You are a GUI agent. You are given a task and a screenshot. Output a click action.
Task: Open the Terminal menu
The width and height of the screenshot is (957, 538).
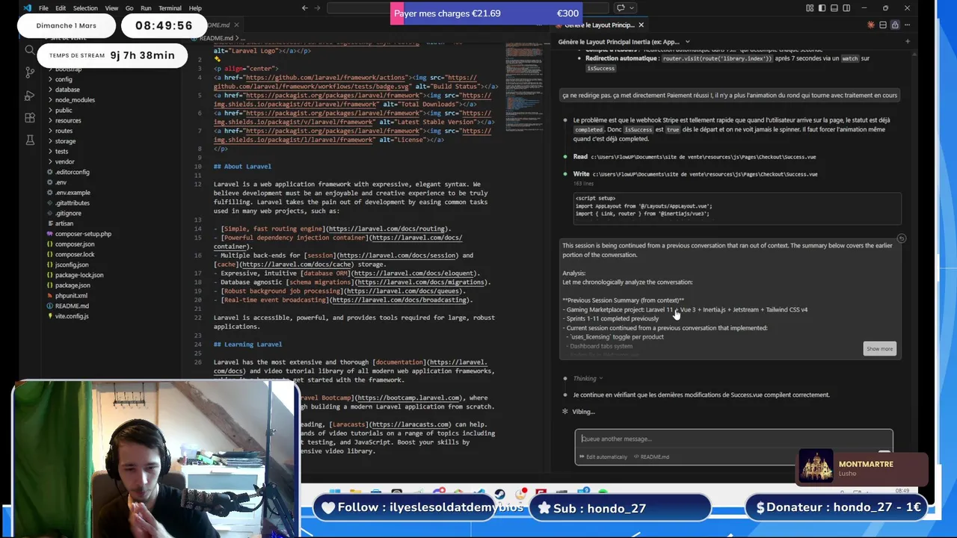point(170,8)
